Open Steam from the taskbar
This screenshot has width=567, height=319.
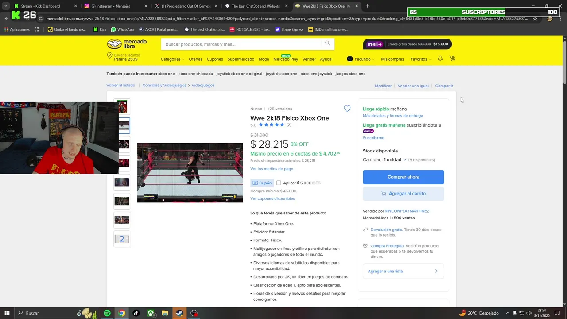click(179, 313)
